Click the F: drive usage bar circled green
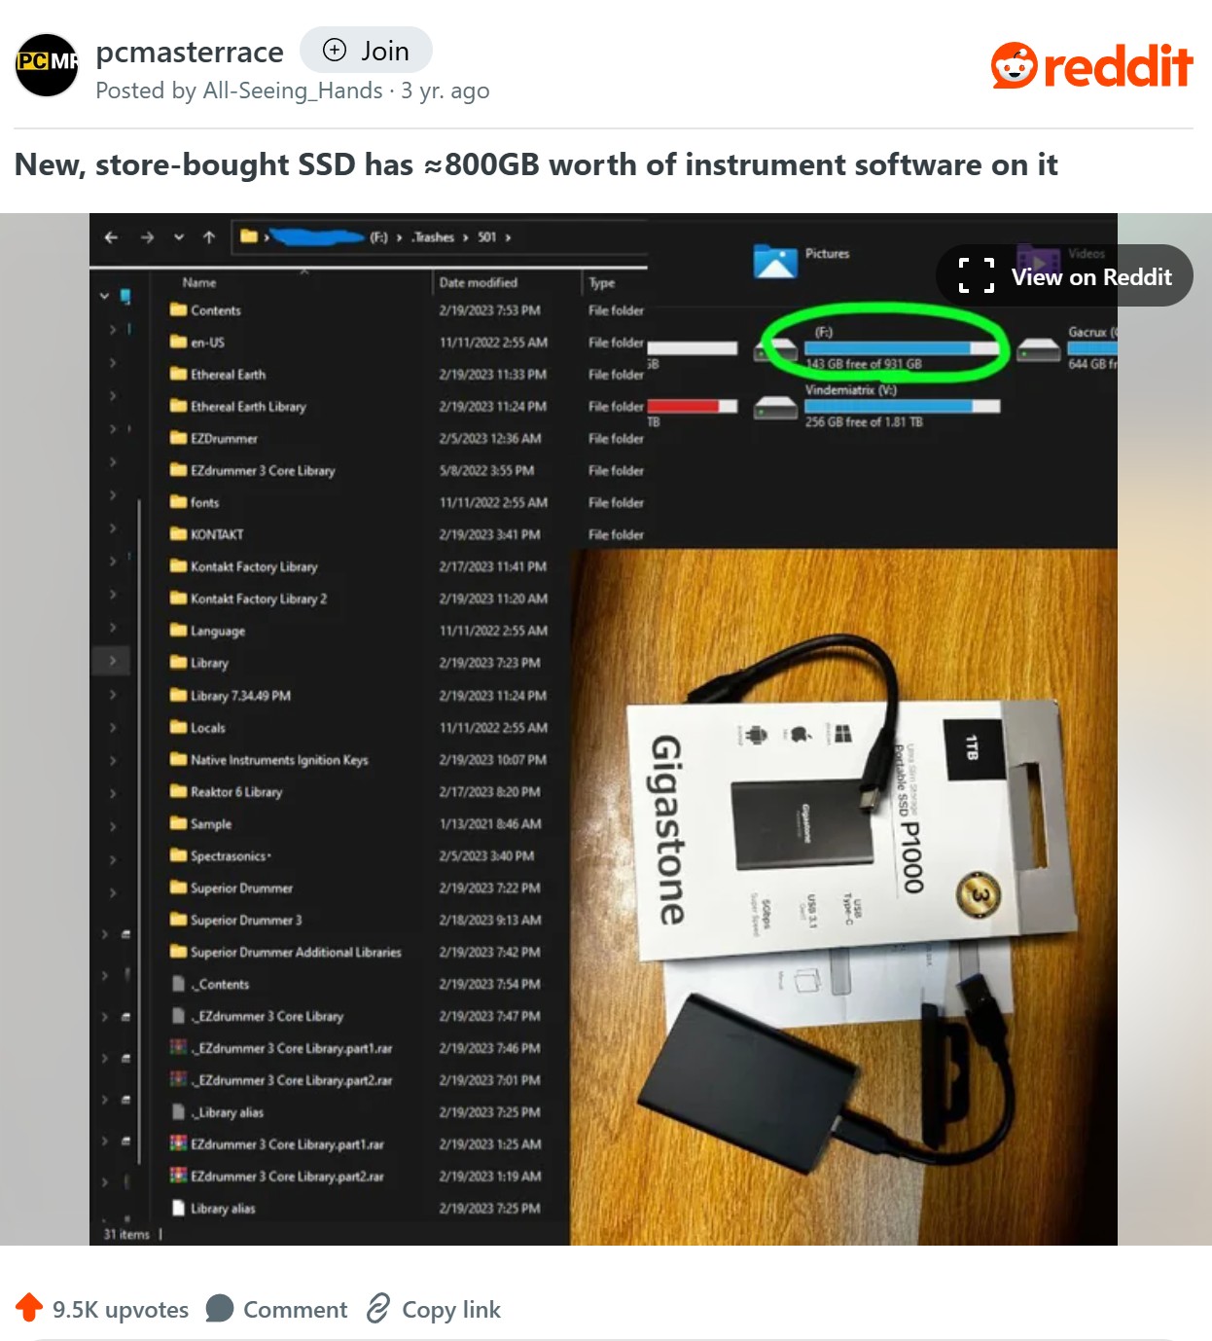This screenshot has height=1341, width=1212. pyautogui.click(x=901, y=348)
